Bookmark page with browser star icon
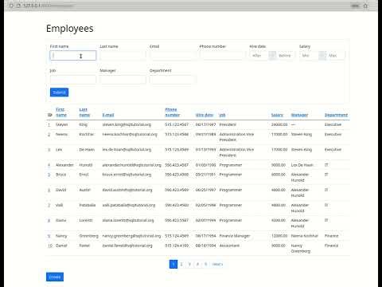 pos(366,6)
